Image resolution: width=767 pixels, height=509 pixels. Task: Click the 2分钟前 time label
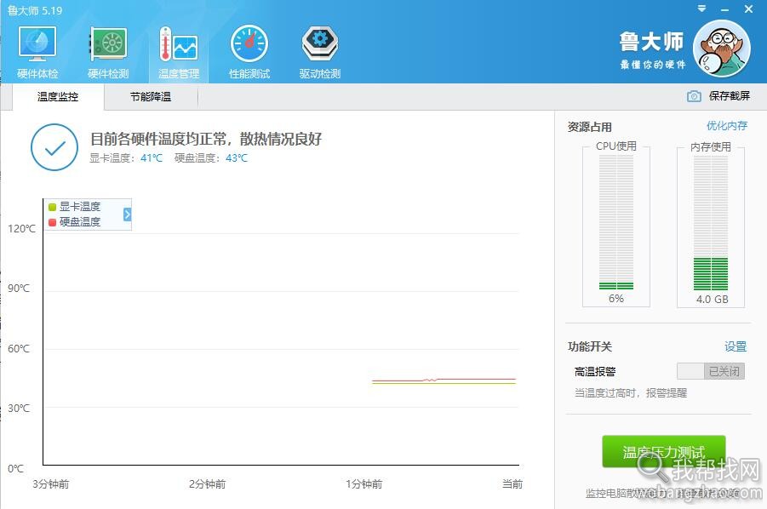[208, 484]
